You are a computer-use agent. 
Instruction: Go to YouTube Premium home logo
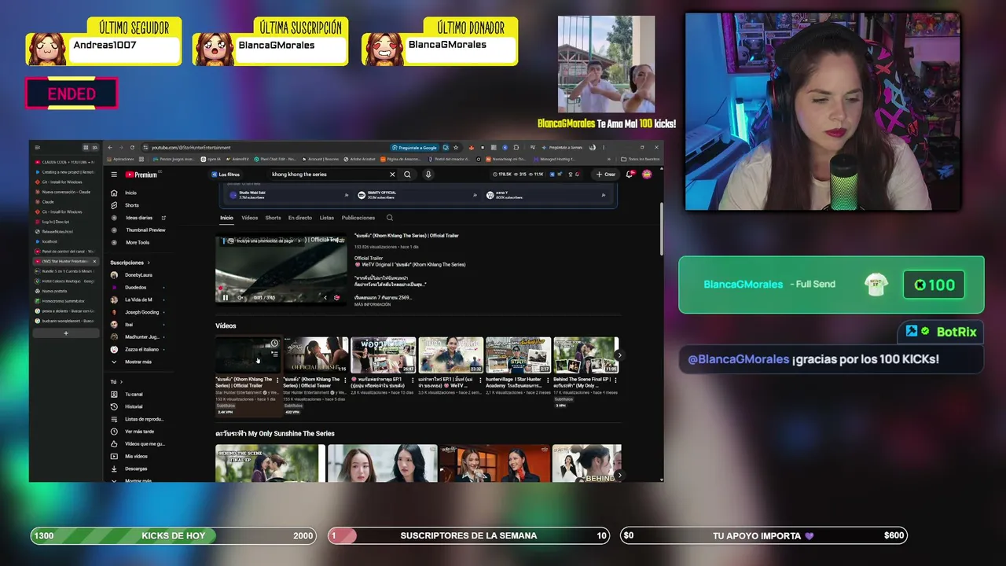pyautogui.click(x=141, y=175)
